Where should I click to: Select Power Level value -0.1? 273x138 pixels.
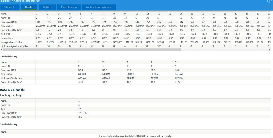click(x=93, y=30)
